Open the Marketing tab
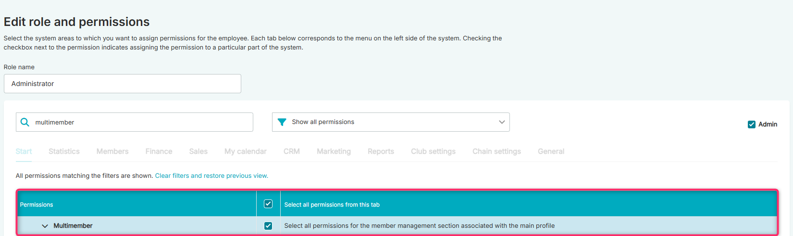This screenshot has height=236, width=793. click(334, 151)
